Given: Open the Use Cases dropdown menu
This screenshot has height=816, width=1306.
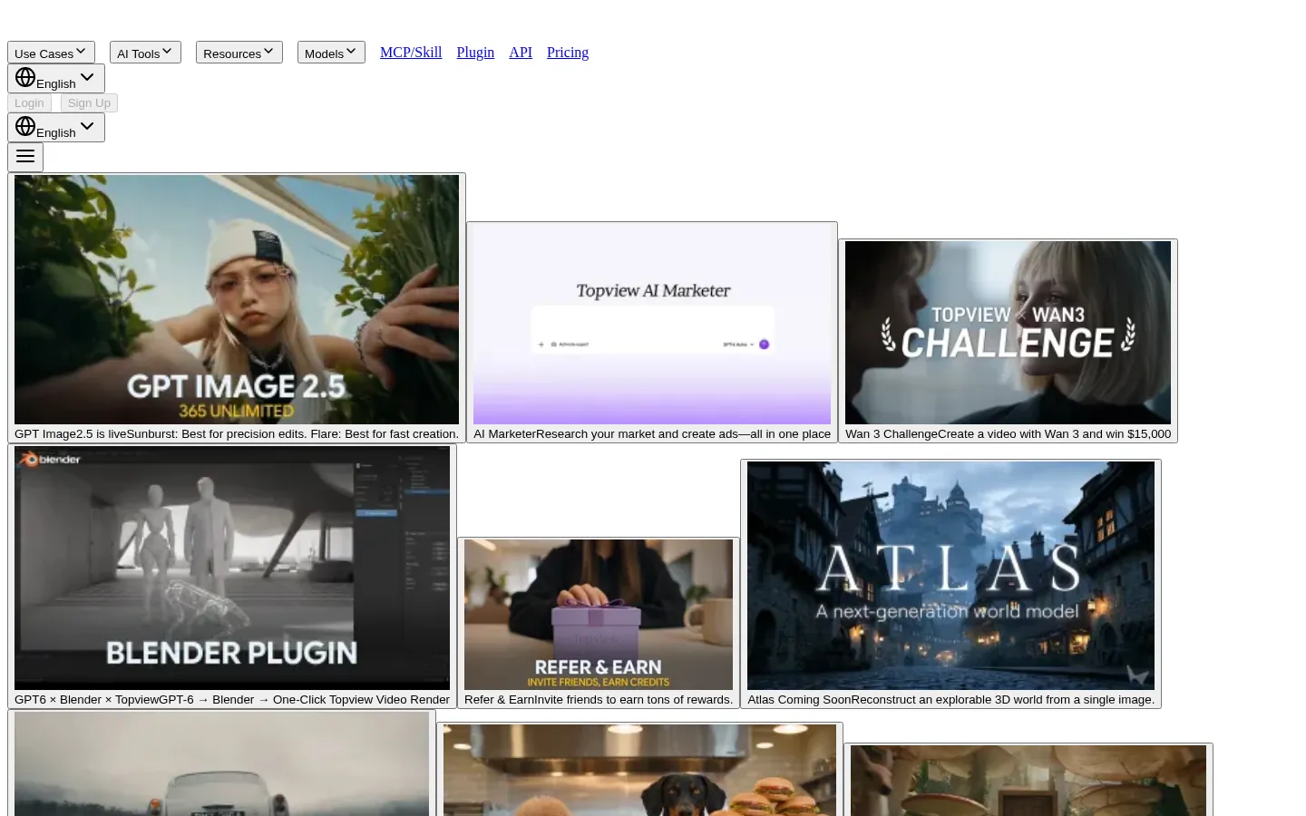Looking at the screenshot, I should tap(51, 53).
